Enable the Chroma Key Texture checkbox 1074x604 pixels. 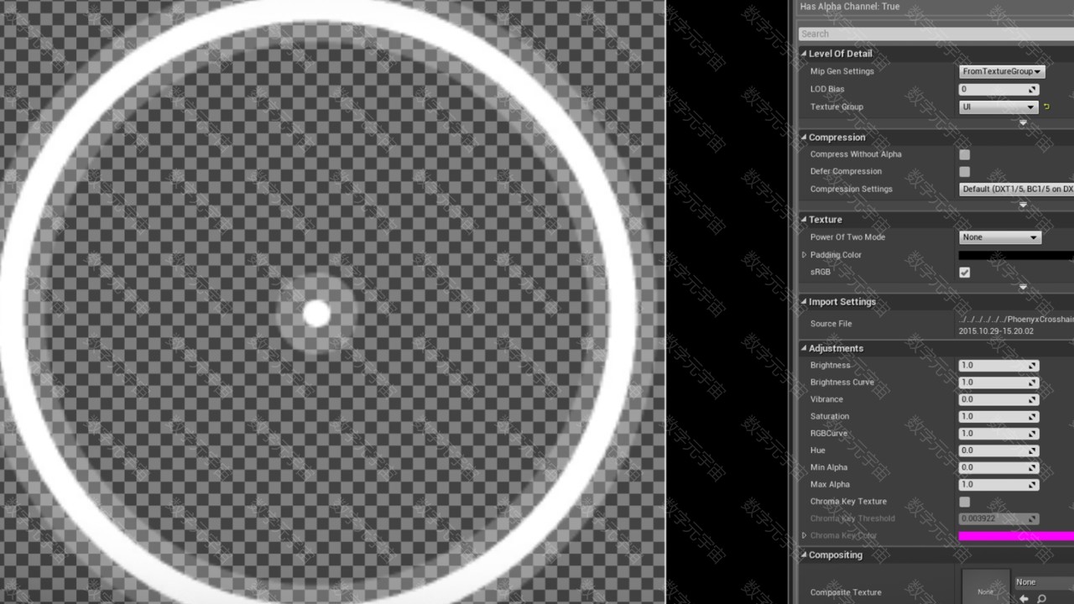[x=965, y=502]
